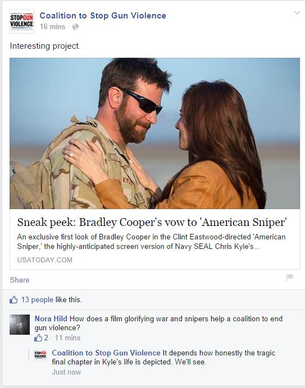Click the Just now reply timestamp
The image size is (305, 388).
pos(66,372)
